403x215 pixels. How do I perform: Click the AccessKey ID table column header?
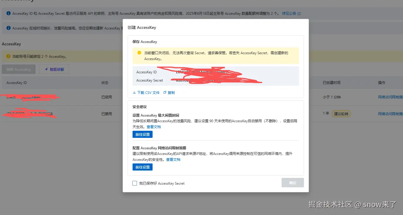17,83
